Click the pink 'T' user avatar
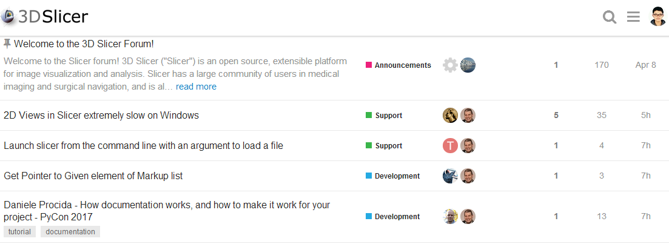Screen dimensions: 669x247 click(x=450, y=146)
